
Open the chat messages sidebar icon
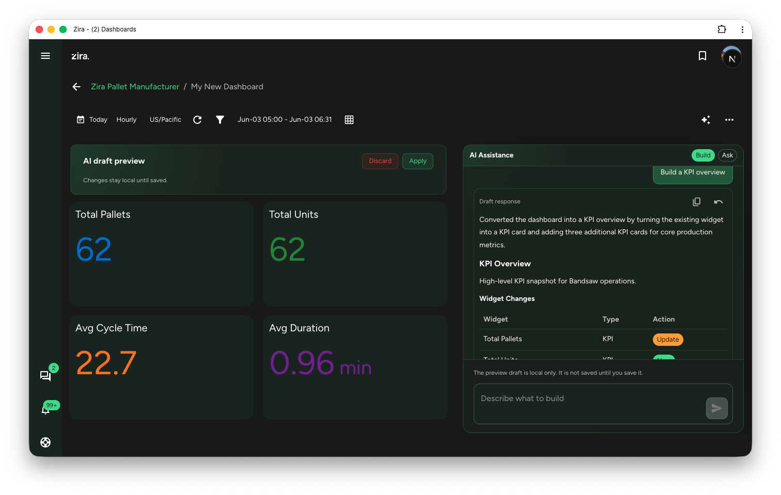[45, 376]
